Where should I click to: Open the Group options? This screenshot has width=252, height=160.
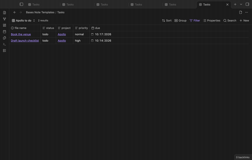click(x=181, y=20)
